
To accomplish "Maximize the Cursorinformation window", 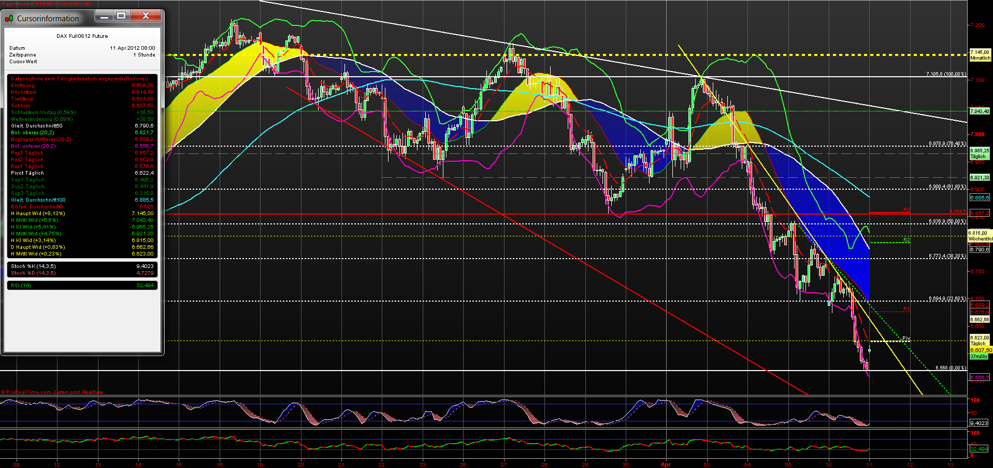I will click(121, 16).
